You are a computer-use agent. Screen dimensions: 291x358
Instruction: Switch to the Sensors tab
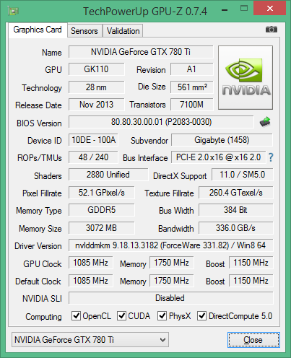coord(84,31)
